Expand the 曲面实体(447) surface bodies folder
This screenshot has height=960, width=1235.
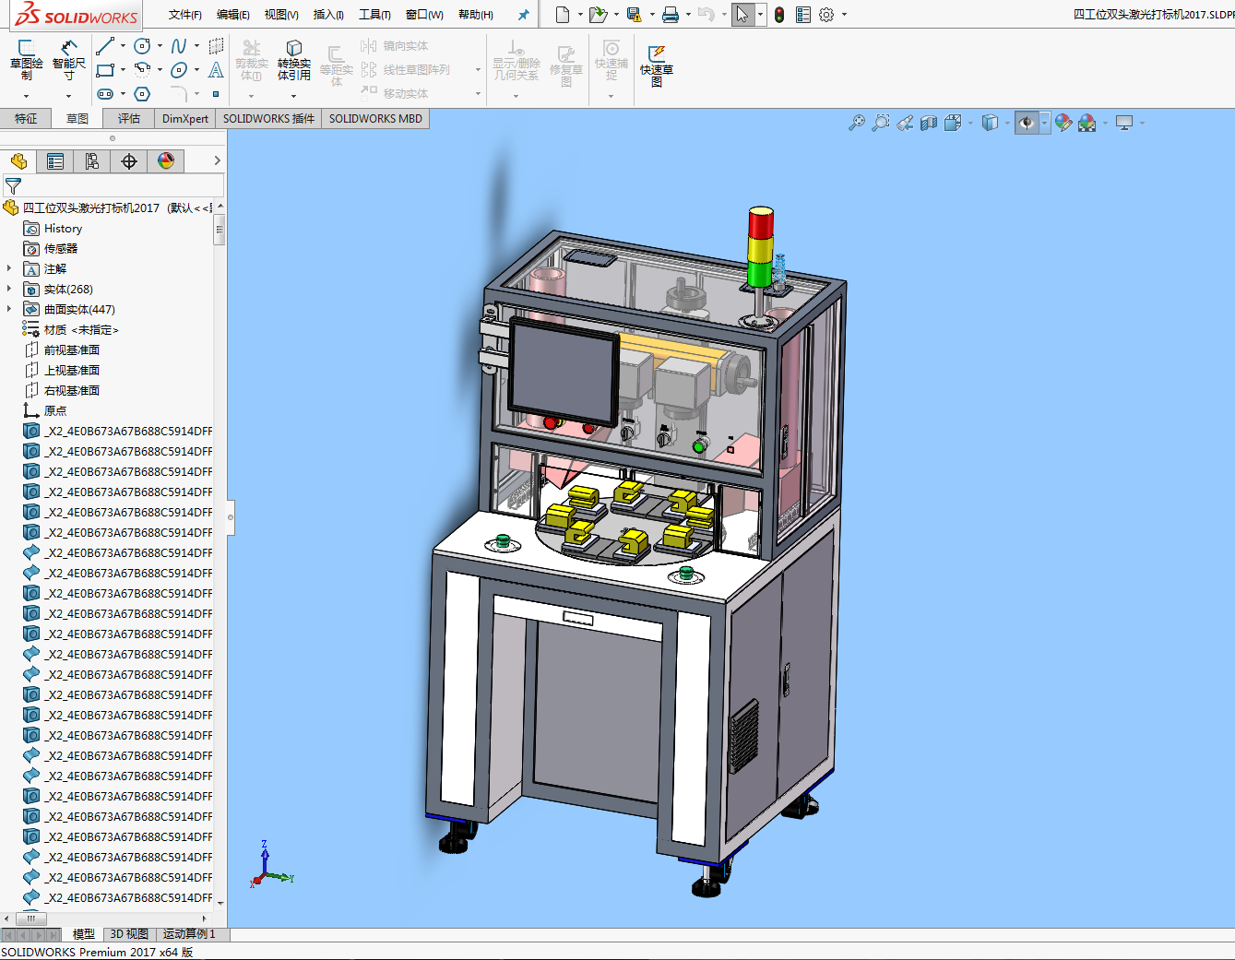pyautogui.click(x=9, y=310)
